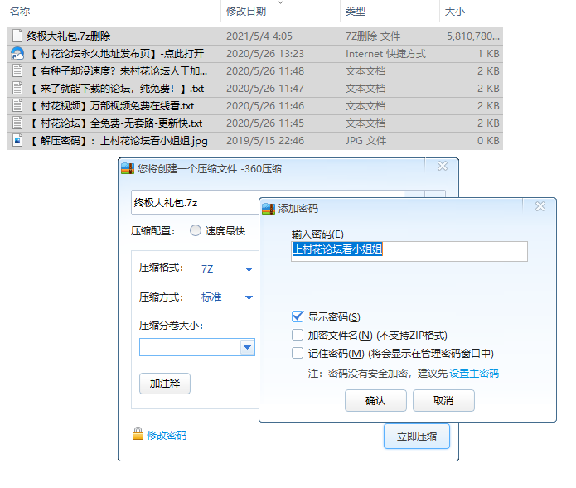Enable the 加密文件名 checkbox

pos(298,336)
